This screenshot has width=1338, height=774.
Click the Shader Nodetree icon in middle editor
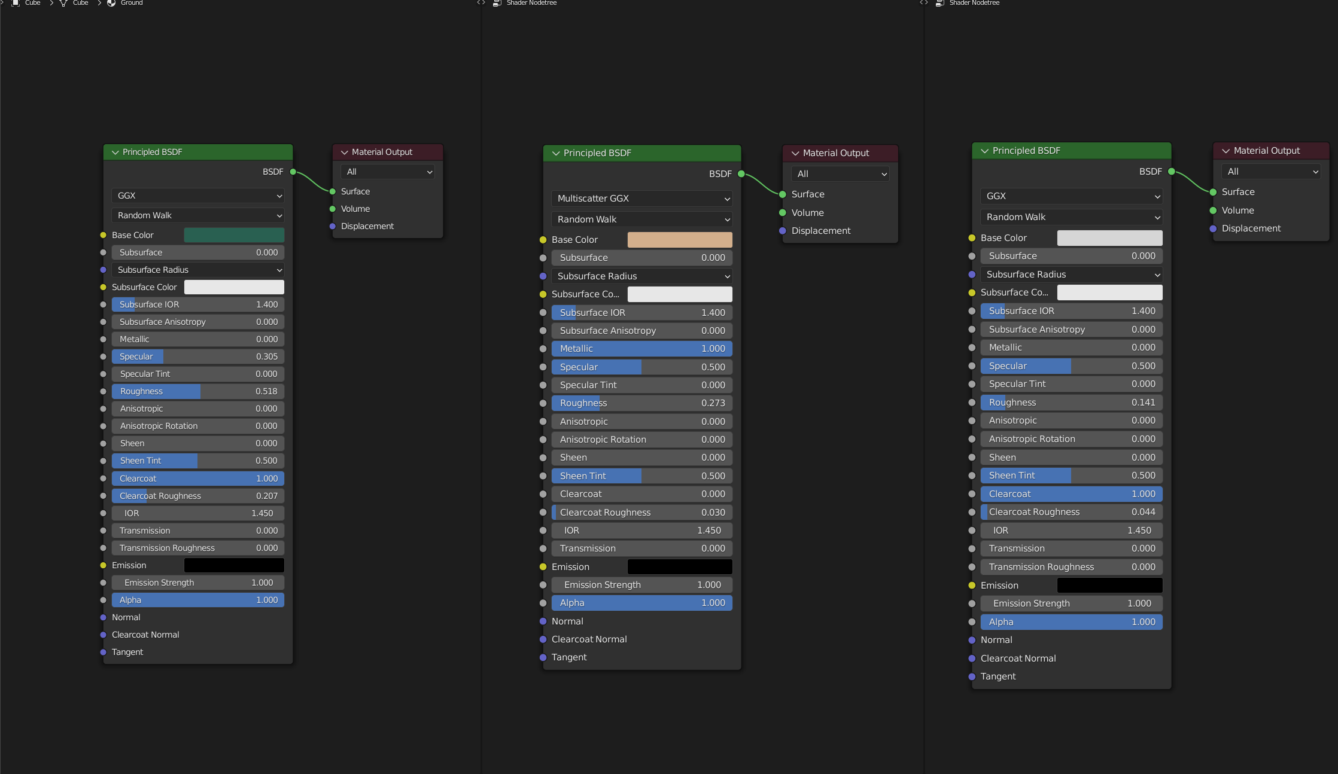497,3
